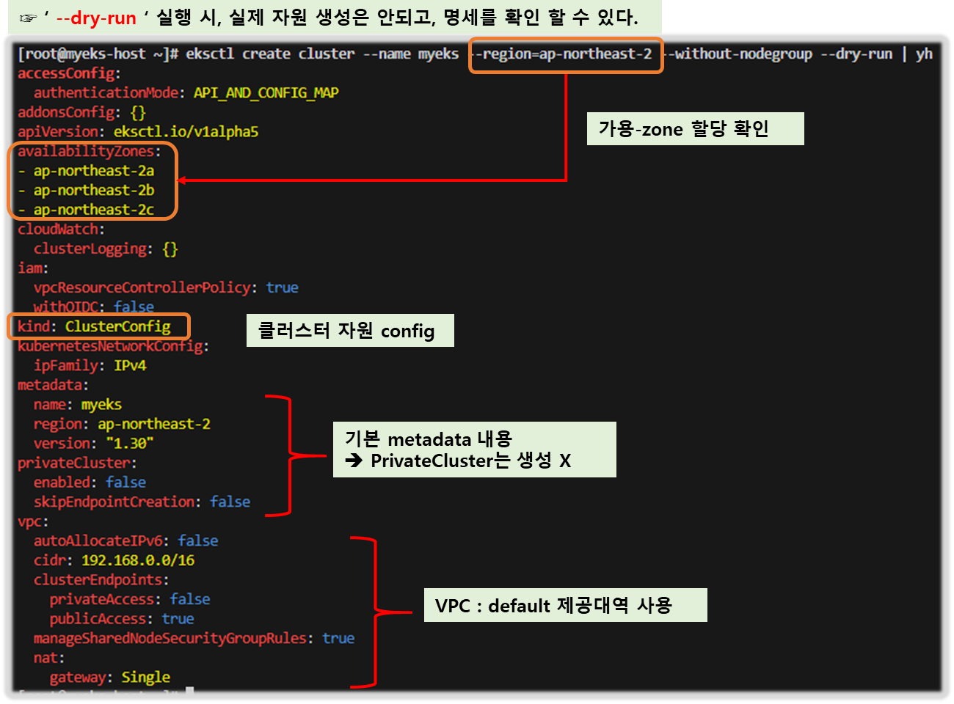
Task: Click the 'vpc:' key line
Action: point(33,521)
